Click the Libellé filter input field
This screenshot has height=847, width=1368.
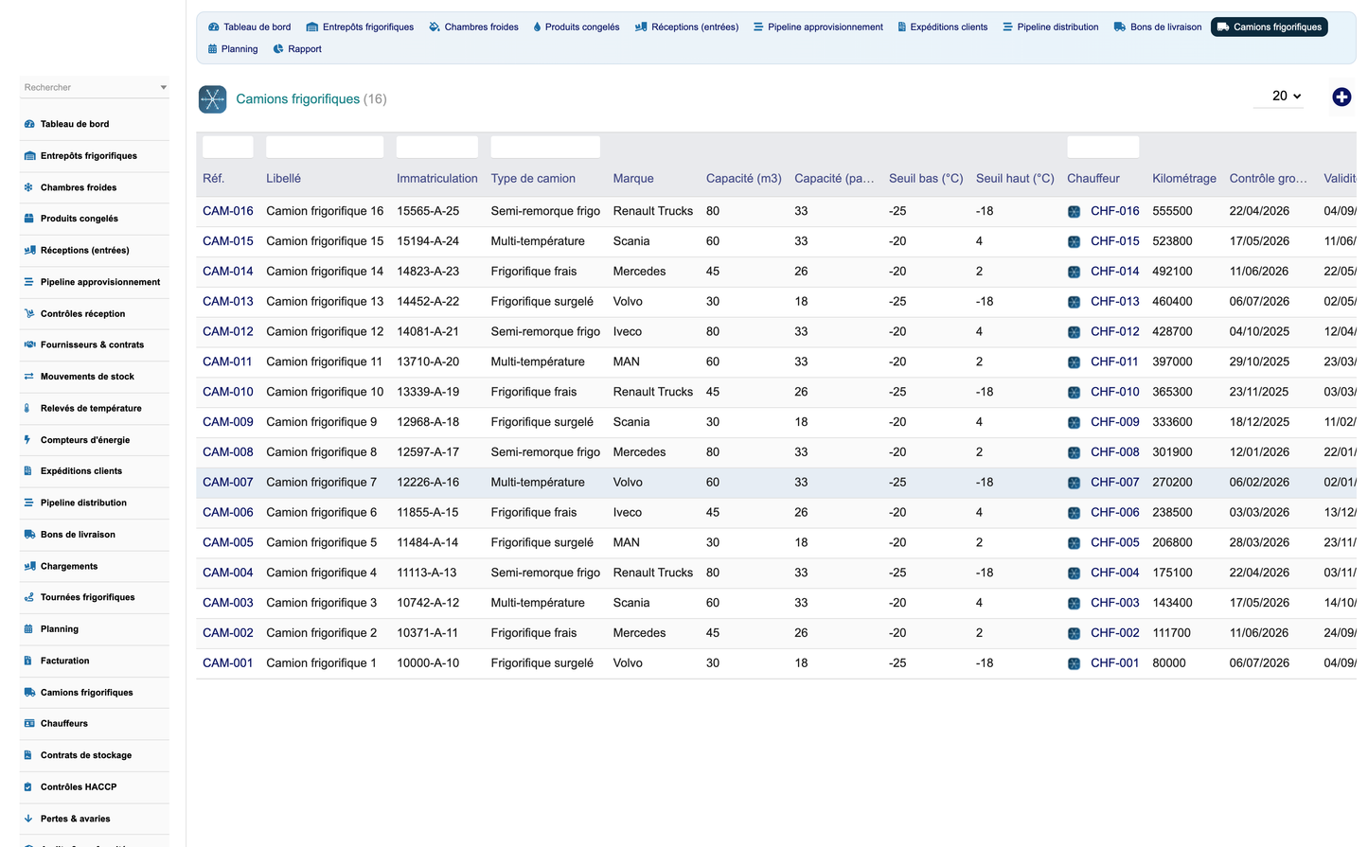tap(325, 147)
